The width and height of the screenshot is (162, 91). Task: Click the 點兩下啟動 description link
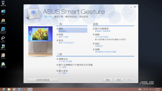64,37
